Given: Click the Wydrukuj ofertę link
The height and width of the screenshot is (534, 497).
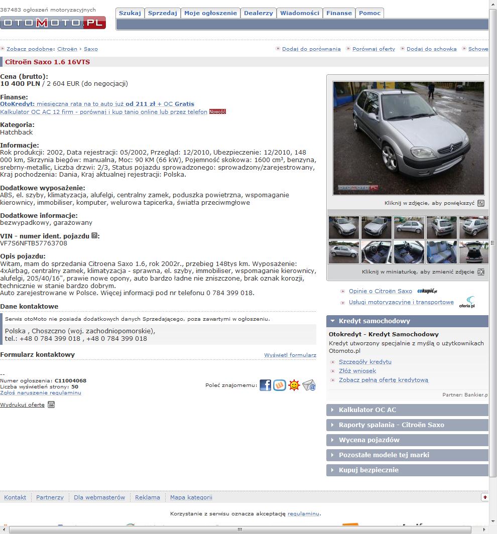Looking at the screenshot, I should (x=22, y=405).
